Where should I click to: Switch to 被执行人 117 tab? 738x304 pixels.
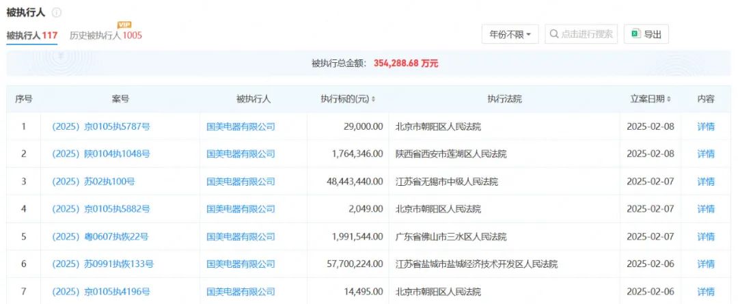[x=32, y=35]
